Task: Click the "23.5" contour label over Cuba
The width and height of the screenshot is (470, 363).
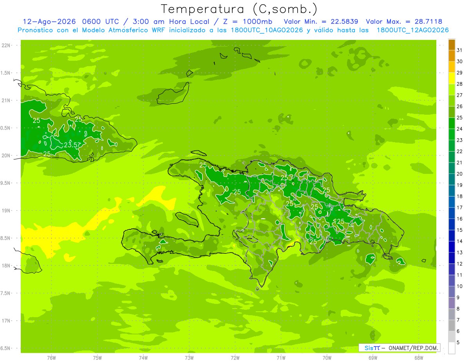Action: pyautogui.click(x=72, y=145)
